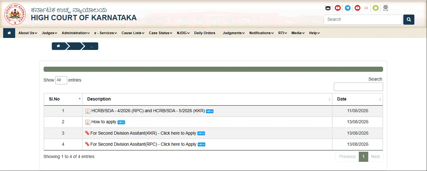The width and height of the screenshot is (427, 171).
Task: Open the RTI menu
Action: [x=282, y=33]
